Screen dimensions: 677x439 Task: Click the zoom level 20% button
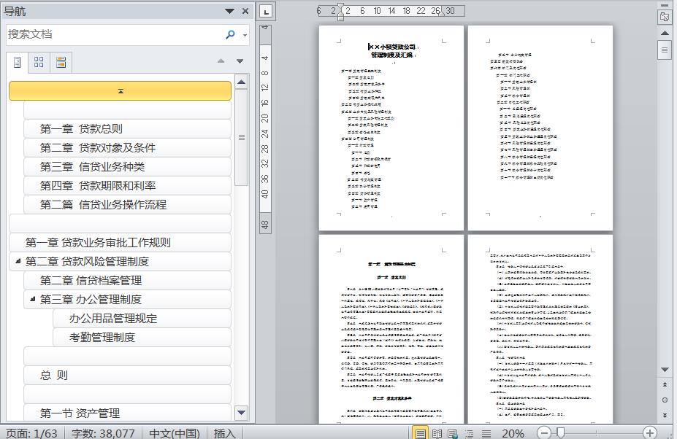tap(513, 433)
